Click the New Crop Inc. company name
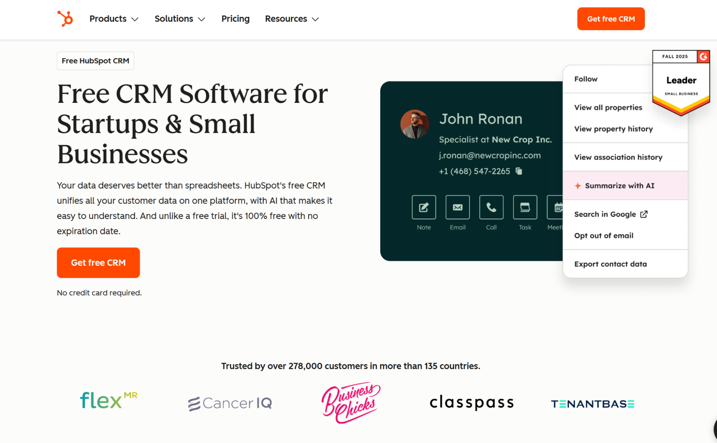Image resolution: width=717 pixels, height=443 pixels. [522, 139]
